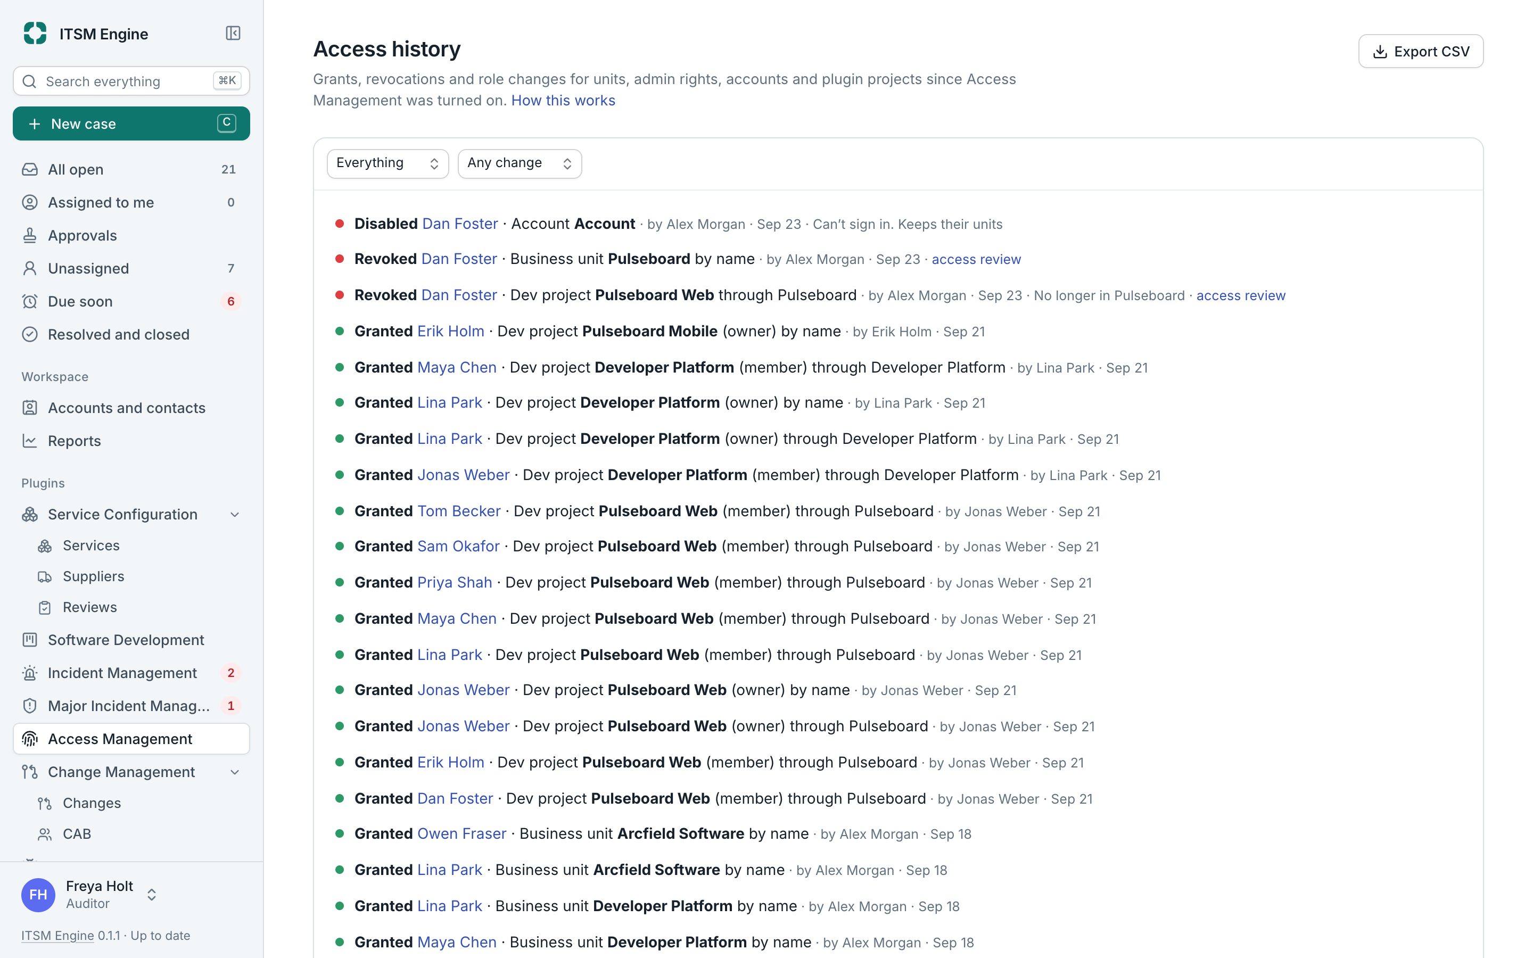Open Erik Holm link in Pulseboard Mobile row
Image resolution: width=1533 pixels, height=958 pixels.
click(450, 332)
